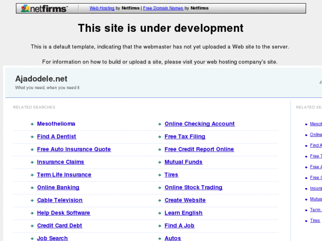Click the arrow icon beside Find A Dentist

coord(32,137)
